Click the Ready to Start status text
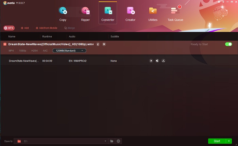 tap(199, 44)
